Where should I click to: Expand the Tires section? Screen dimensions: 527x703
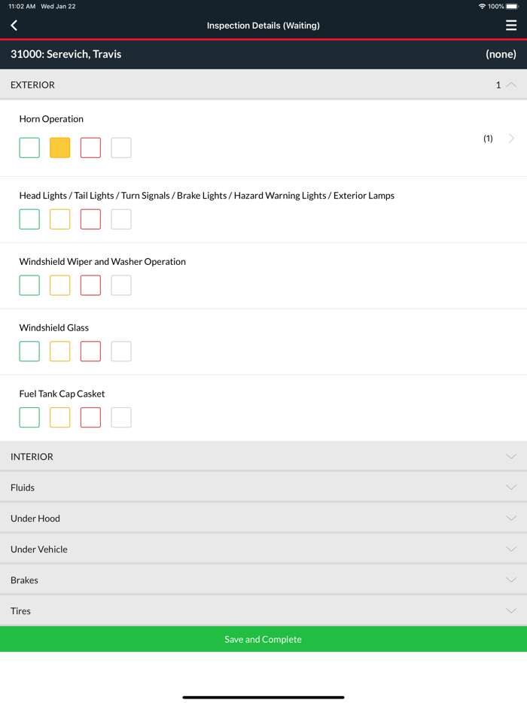[511, 611]
